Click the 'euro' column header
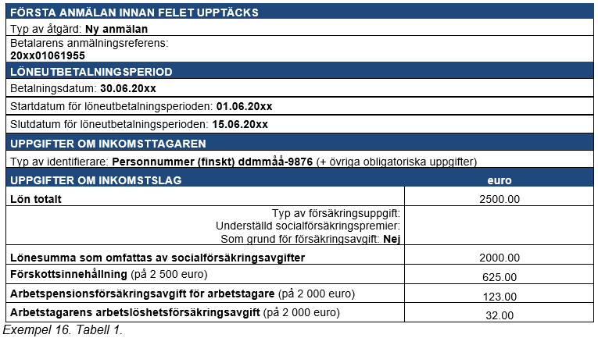This screenshot has height=338, width=598. 499,180
